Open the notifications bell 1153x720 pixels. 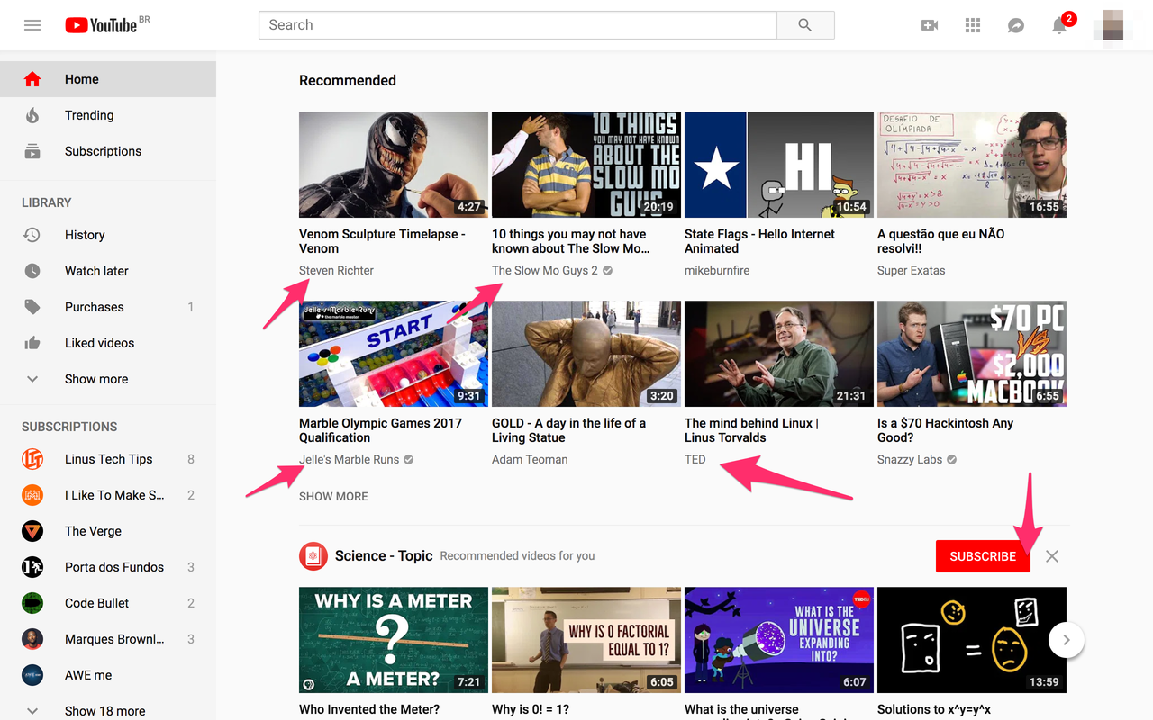point(1060,25)
